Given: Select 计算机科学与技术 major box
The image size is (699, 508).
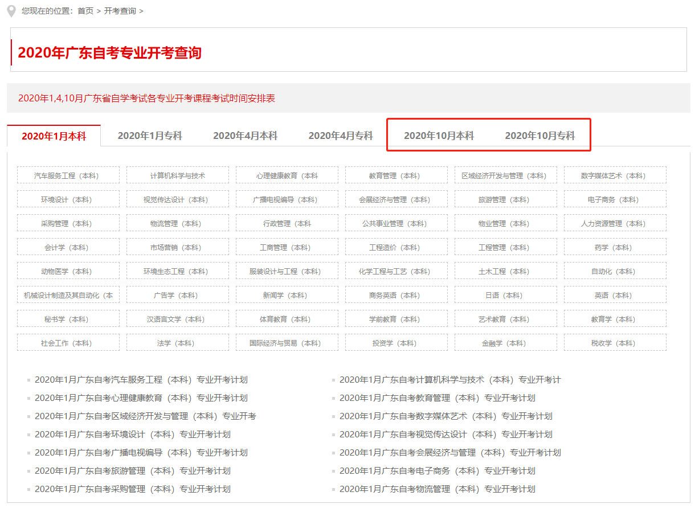Looking at the screenshot, I should (178, 175).
